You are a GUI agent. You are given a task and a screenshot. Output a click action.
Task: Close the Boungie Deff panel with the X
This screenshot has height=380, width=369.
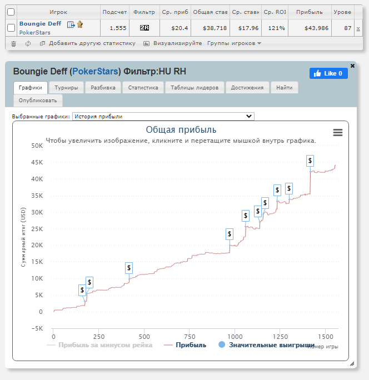tap(352, 65)
